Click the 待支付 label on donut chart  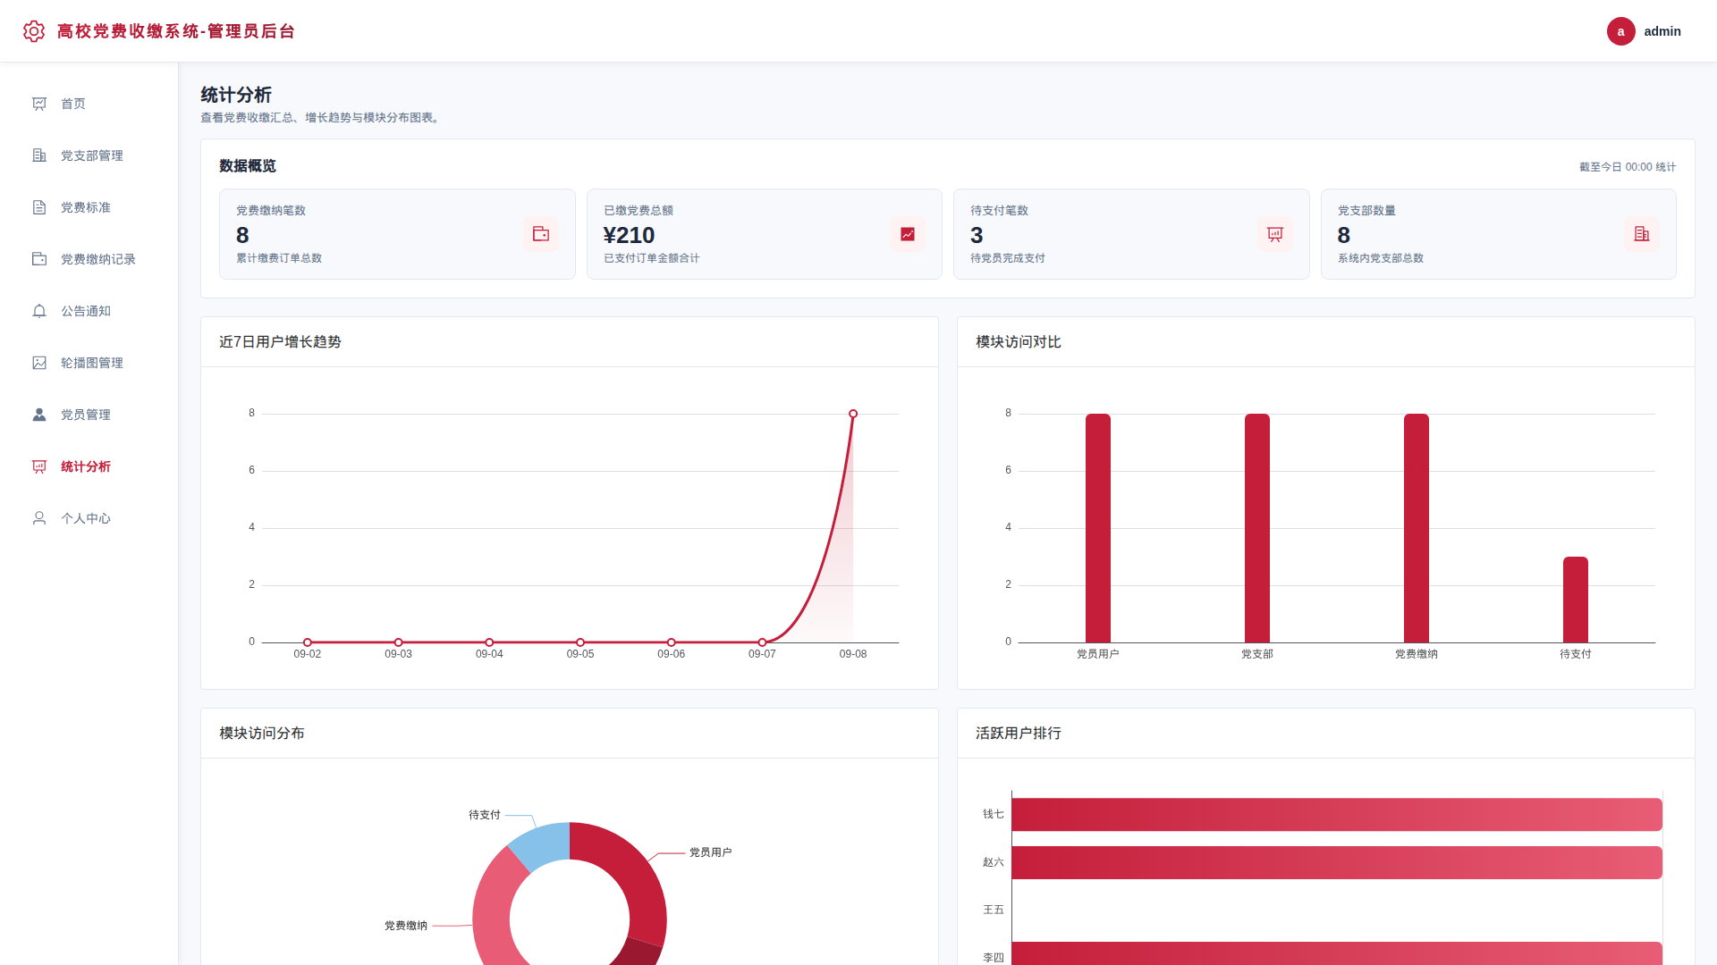[485, 815]
